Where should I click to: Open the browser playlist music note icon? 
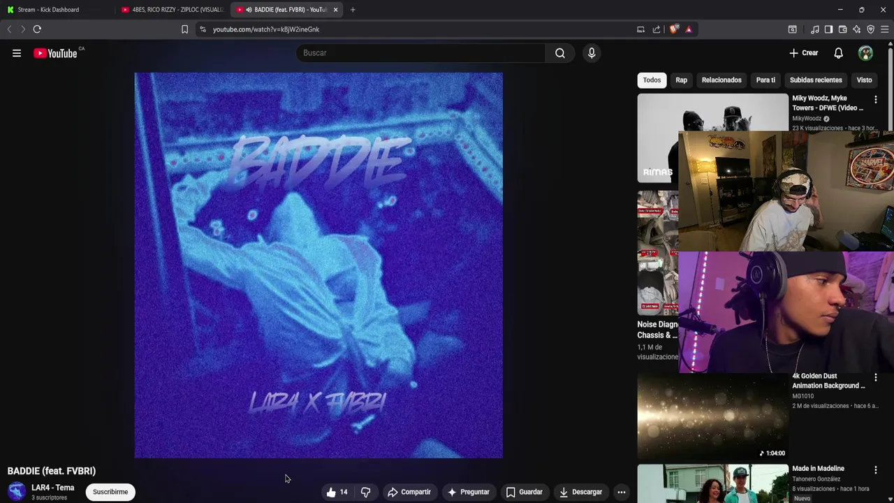(x=814, y=29)
